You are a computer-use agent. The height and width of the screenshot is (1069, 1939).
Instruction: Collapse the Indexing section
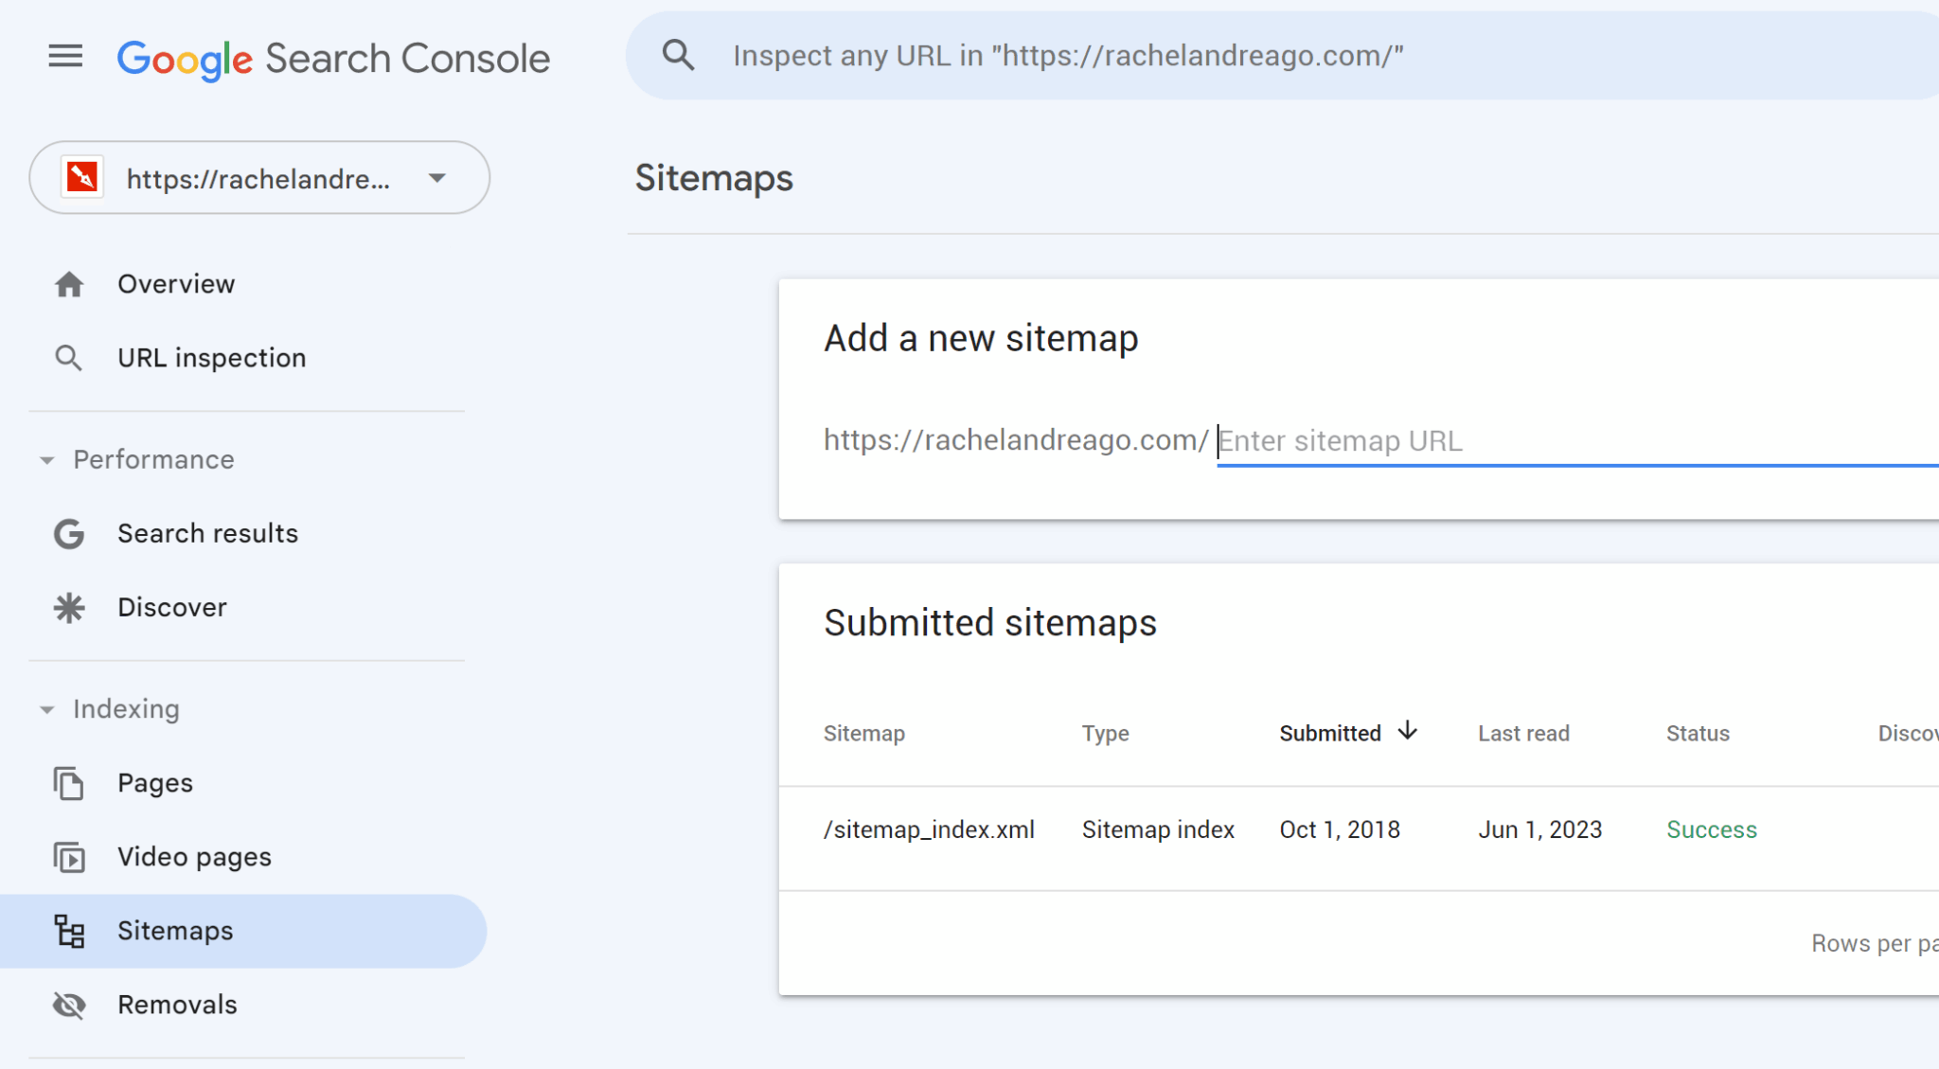[x=47, y=709]
